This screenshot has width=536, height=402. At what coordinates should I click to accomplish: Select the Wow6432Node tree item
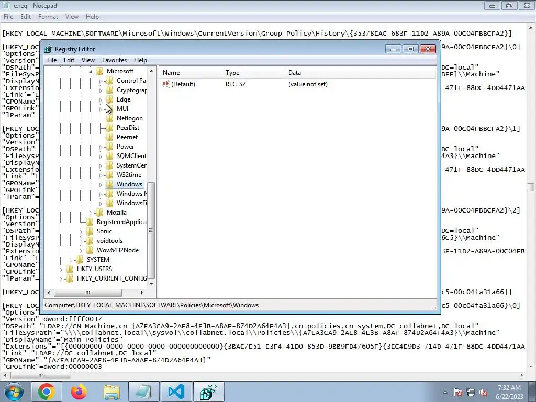coord(118,250)
